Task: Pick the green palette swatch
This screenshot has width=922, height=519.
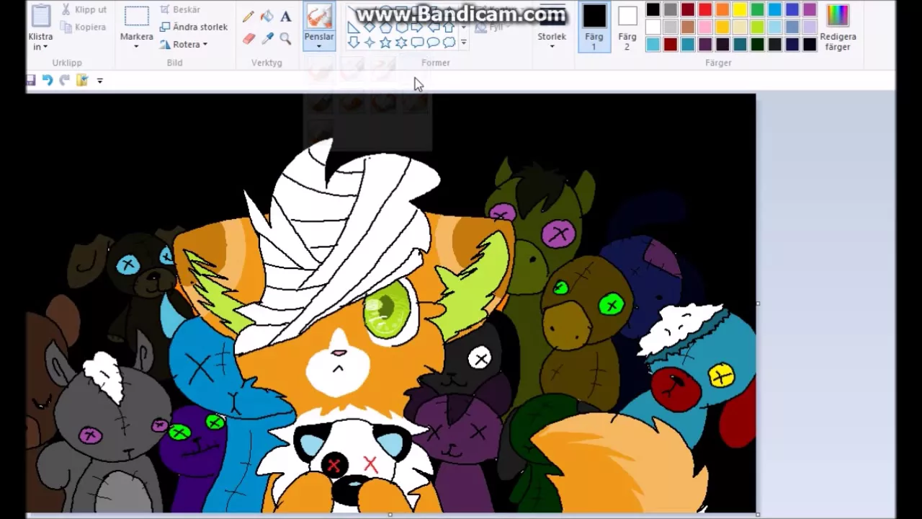Action: tap(758, 9)
